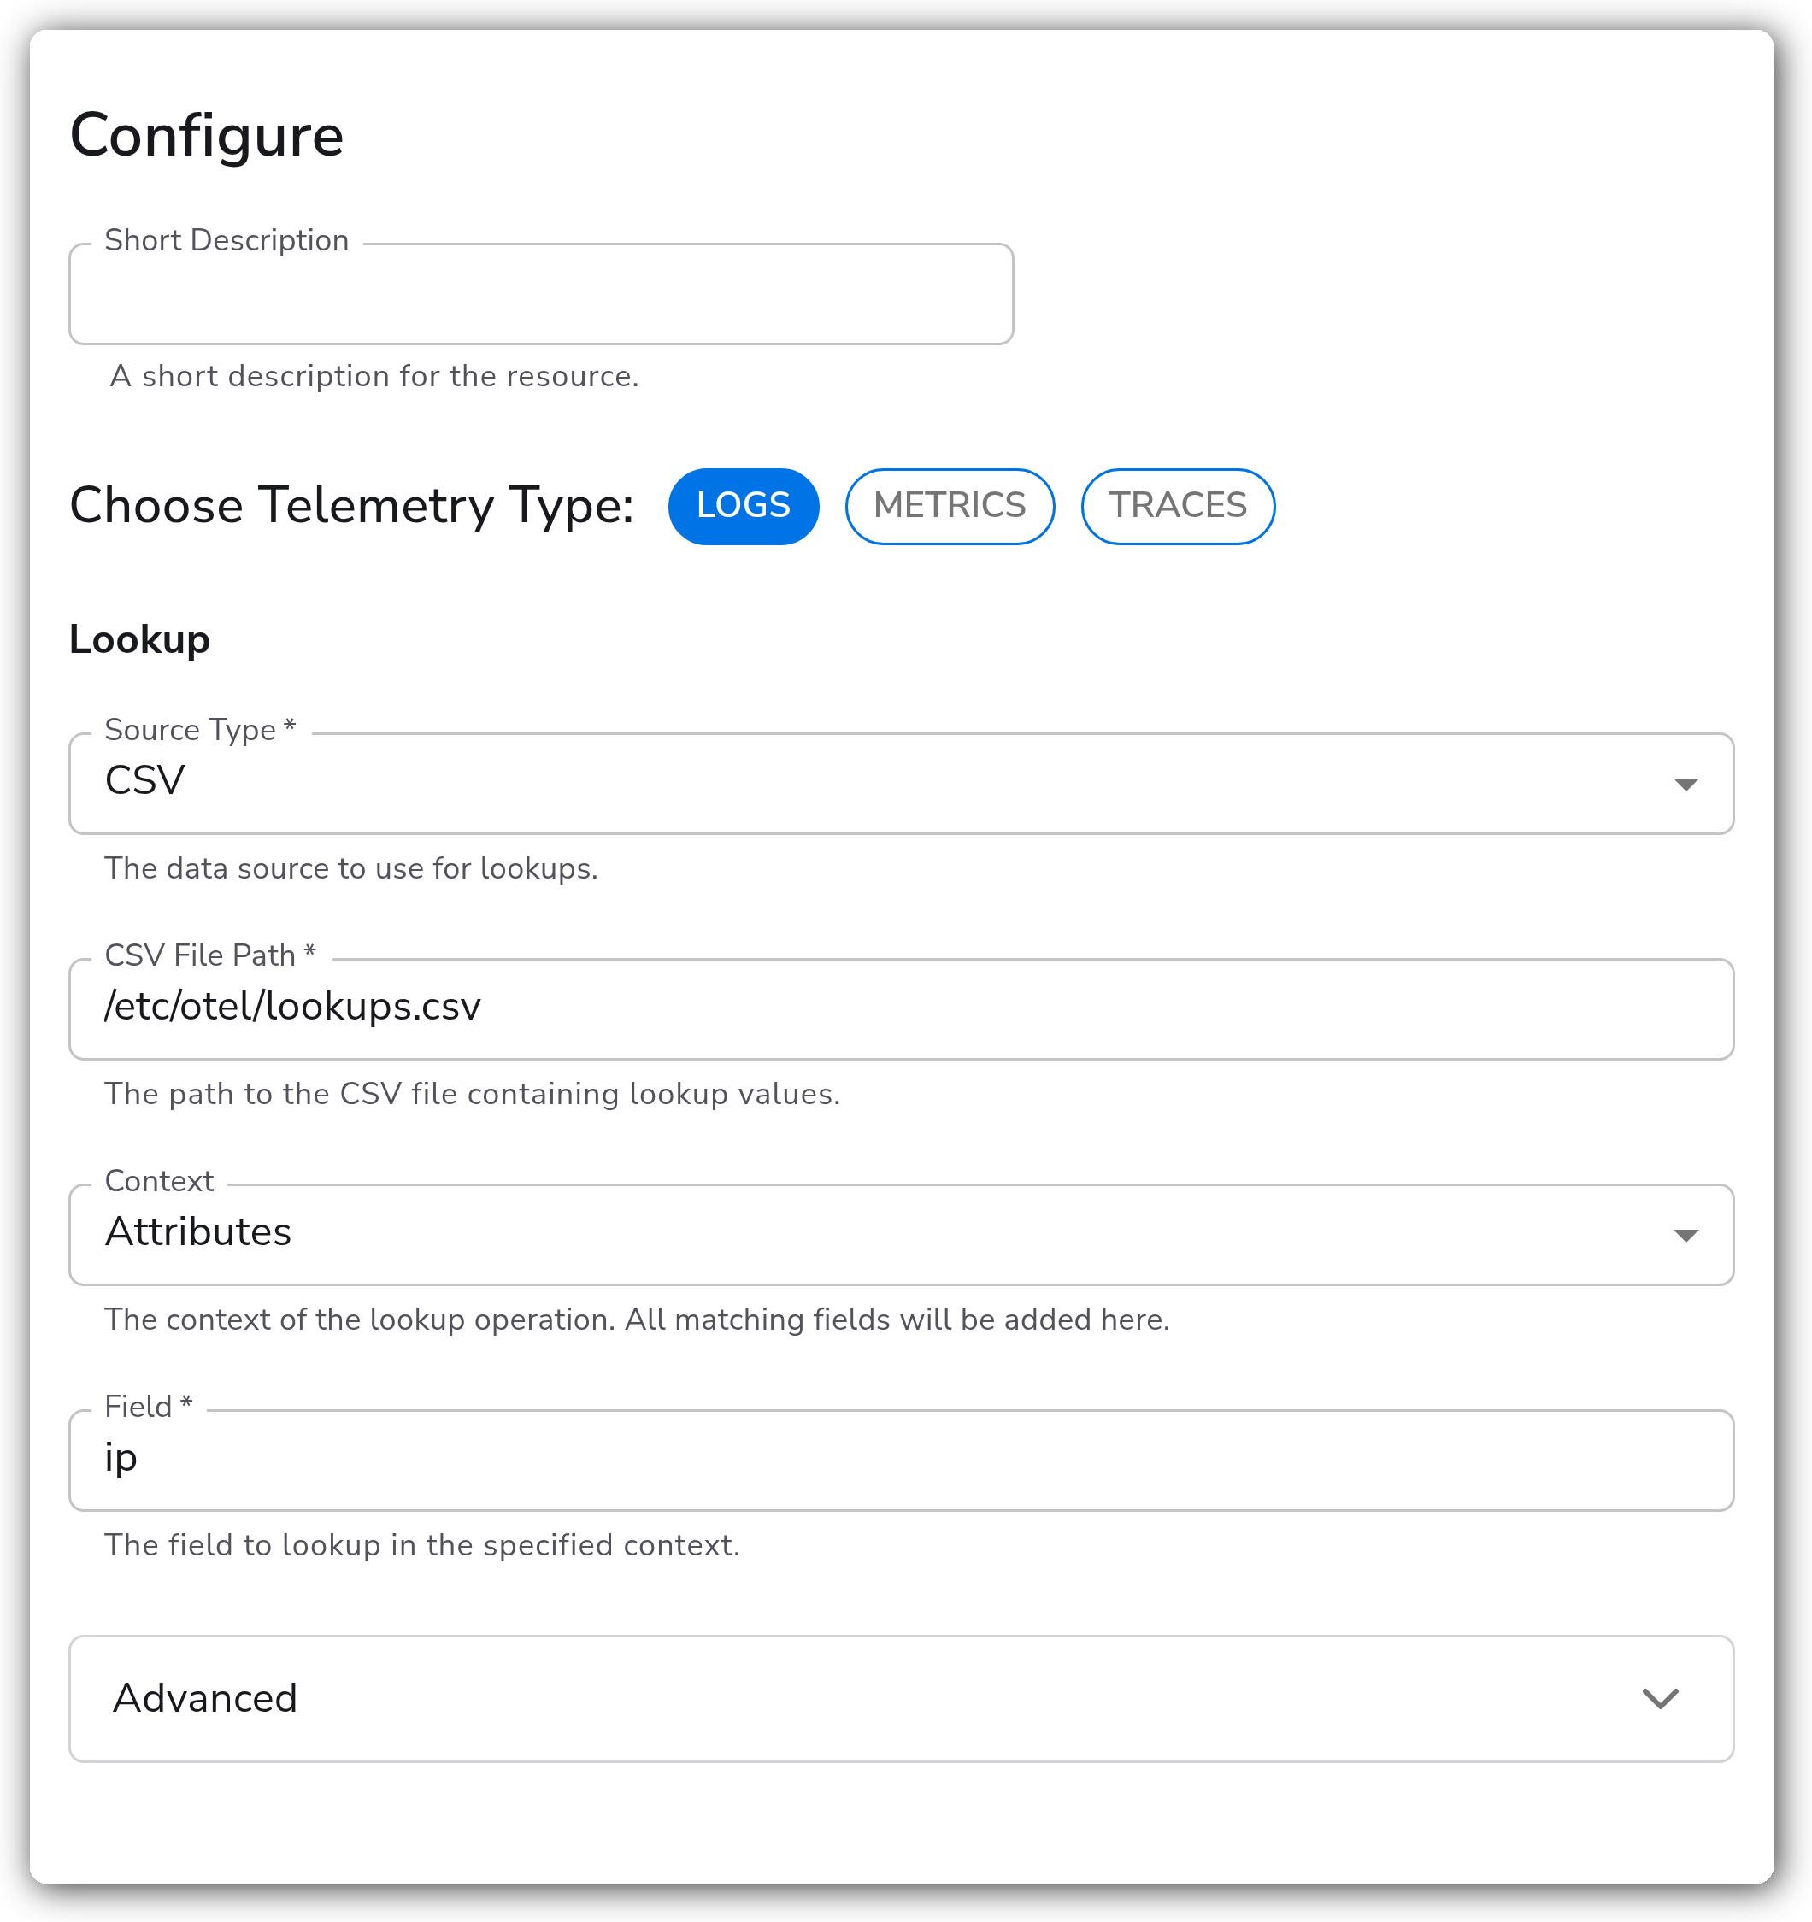Image resolution: width=1812 pixels, height=1922 pixels.
Task: Click the Lookup section title
Action: [x=139, y=639]
